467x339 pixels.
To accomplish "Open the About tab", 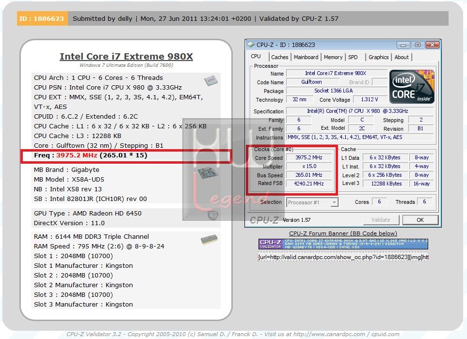I will pyautogui.click(x=402, y=57).
